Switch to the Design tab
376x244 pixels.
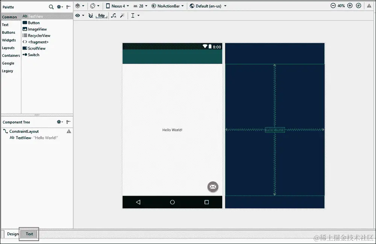pyautogui.click(x=13, y=234)
